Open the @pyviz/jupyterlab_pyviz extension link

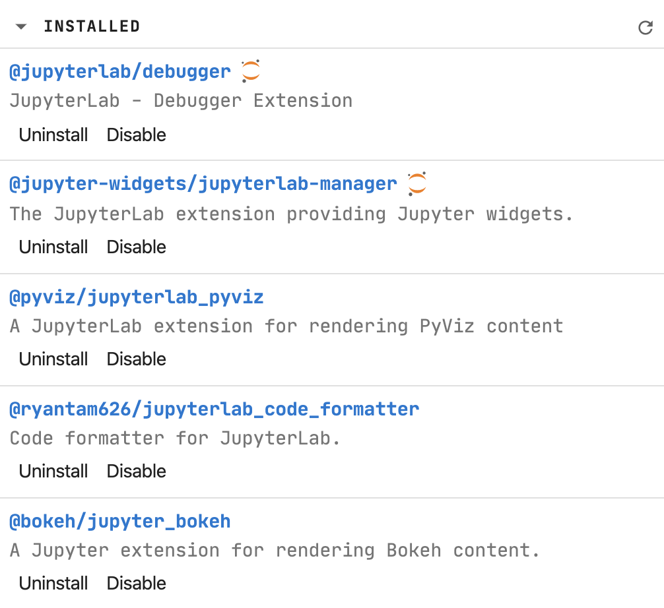(x=136, y=297)
